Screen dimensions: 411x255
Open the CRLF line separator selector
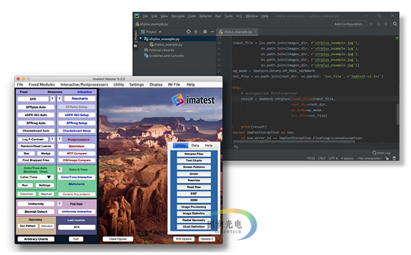click(x=322, y=158)
